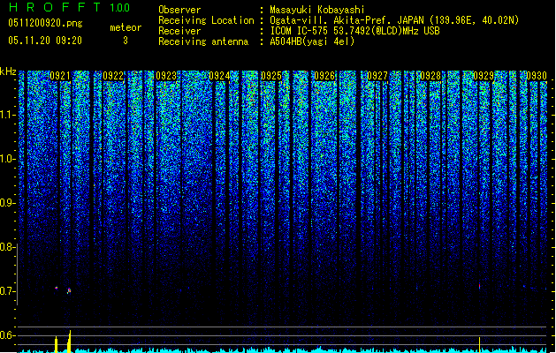Click the Receiving Location label
556x353 pixels.
coord(206,20)
